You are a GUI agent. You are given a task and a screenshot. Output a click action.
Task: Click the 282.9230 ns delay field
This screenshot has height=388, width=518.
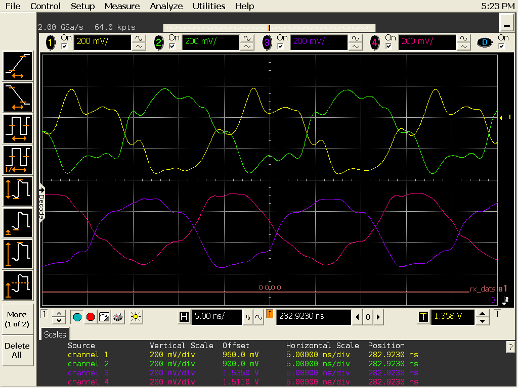[314, 317]
